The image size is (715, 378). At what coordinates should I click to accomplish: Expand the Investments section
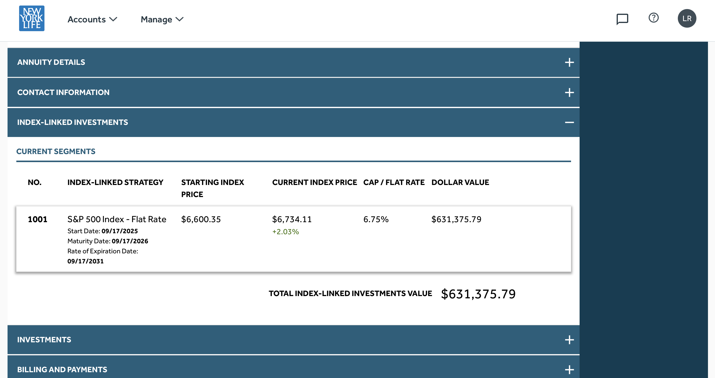569,339
